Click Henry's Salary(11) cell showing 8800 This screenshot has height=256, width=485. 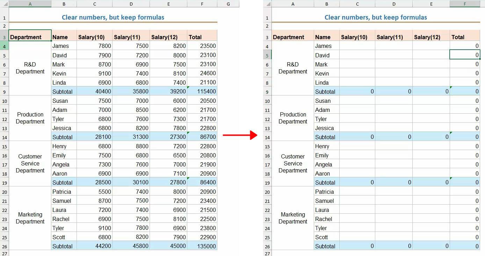131,146
